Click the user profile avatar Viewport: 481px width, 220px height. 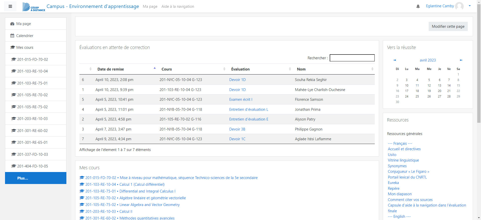459,6
